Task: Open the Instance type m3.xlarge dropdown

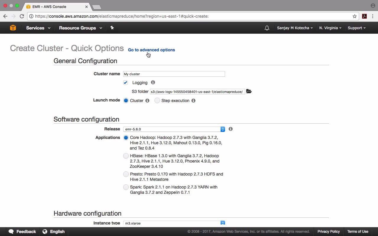Action: (x=174, y=223)
